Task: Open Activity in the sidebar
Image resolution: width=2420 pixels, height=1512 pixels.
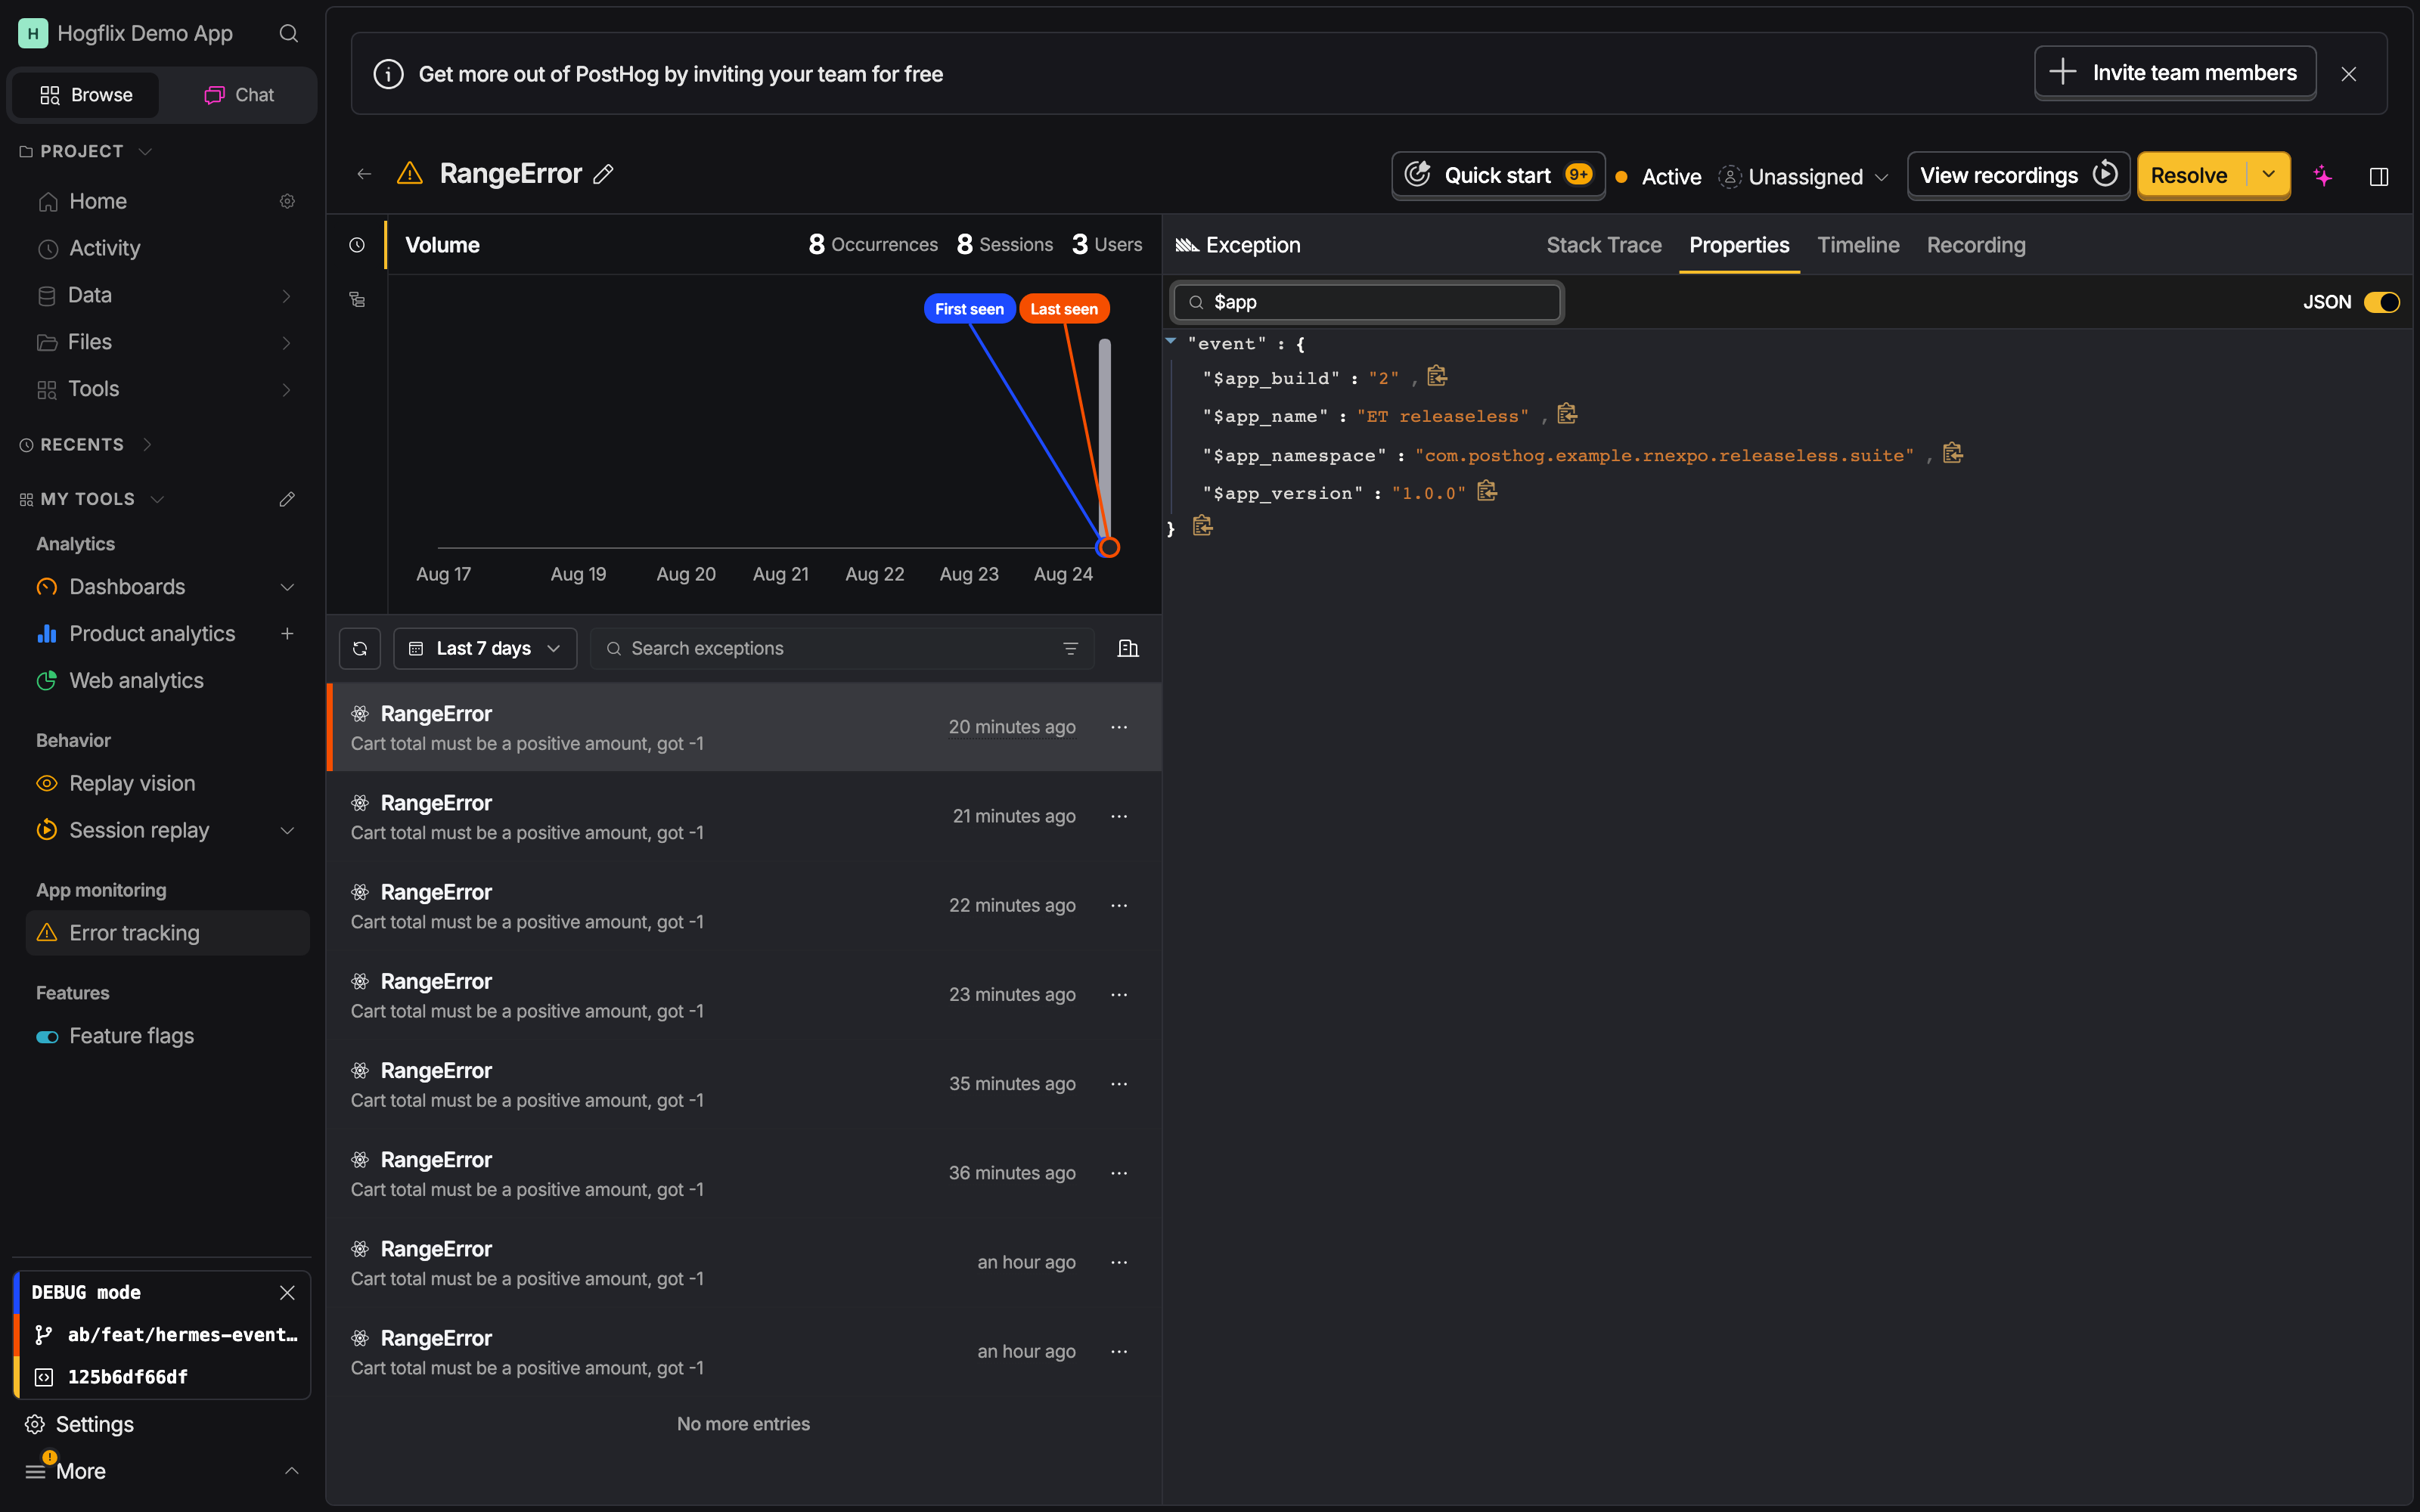Action: (x=168, y=248)
